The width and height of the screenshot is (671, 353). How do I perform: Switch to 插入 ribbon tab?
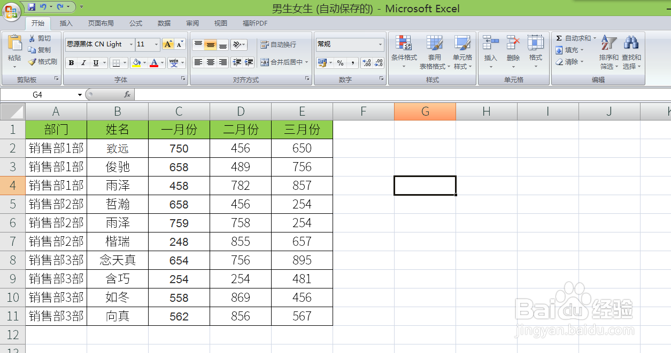pyautogui.click(x=66, y=23)
